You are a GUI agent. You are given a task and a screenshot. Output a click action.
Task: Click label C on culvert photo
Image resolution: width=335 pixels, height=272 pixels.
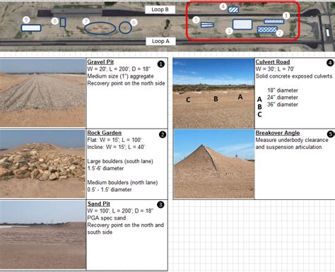pyautogui.click(x=188, y=100)
